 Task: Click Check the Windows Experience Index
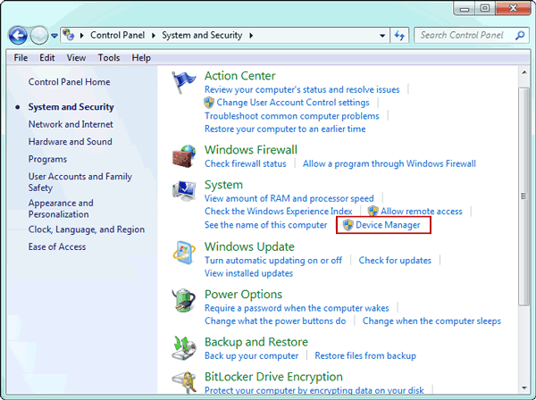coord(278,211)
